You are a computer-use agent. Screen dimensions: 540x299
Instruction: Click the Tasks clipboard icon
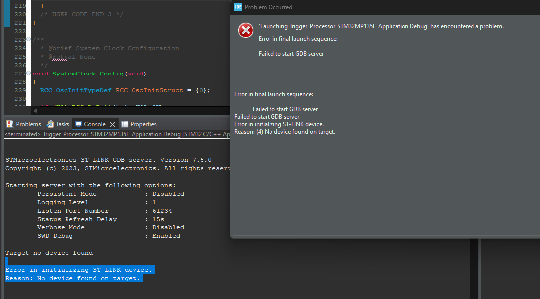click(x=50, y=124)
